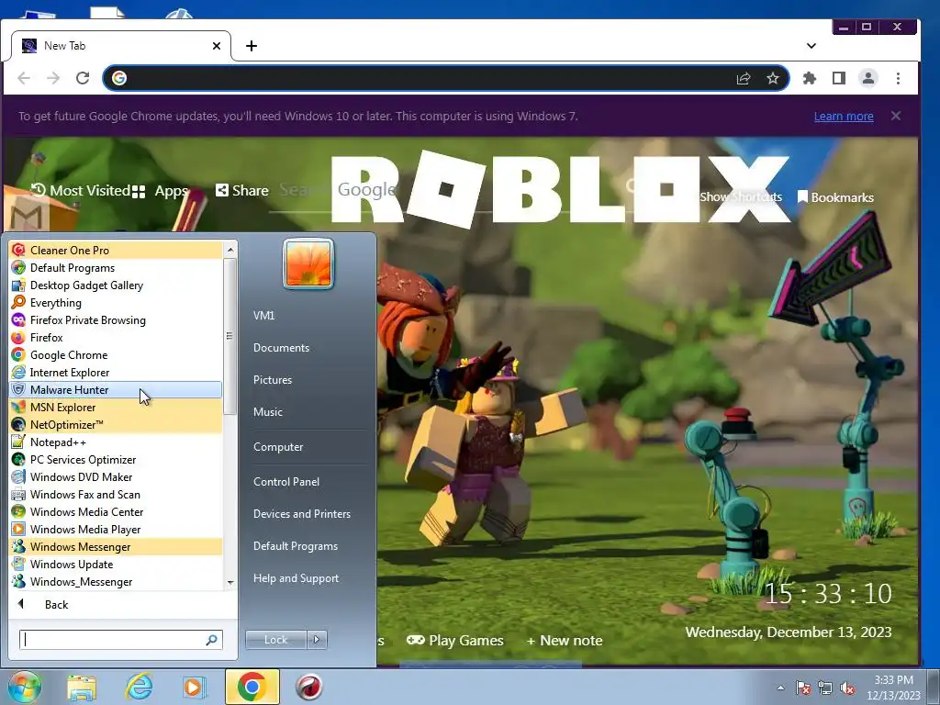Select the New Tab tab
Screen dimensions: 940x705
[120, 46]
